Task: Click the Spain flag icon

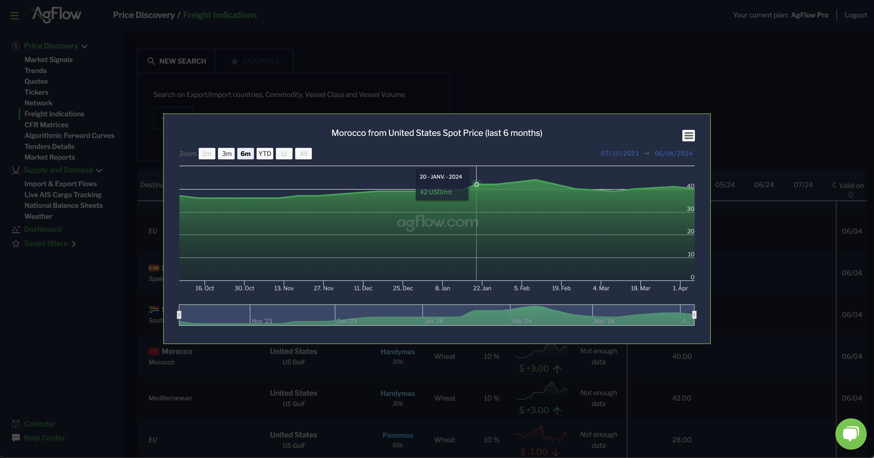Action: pos(154,268)
